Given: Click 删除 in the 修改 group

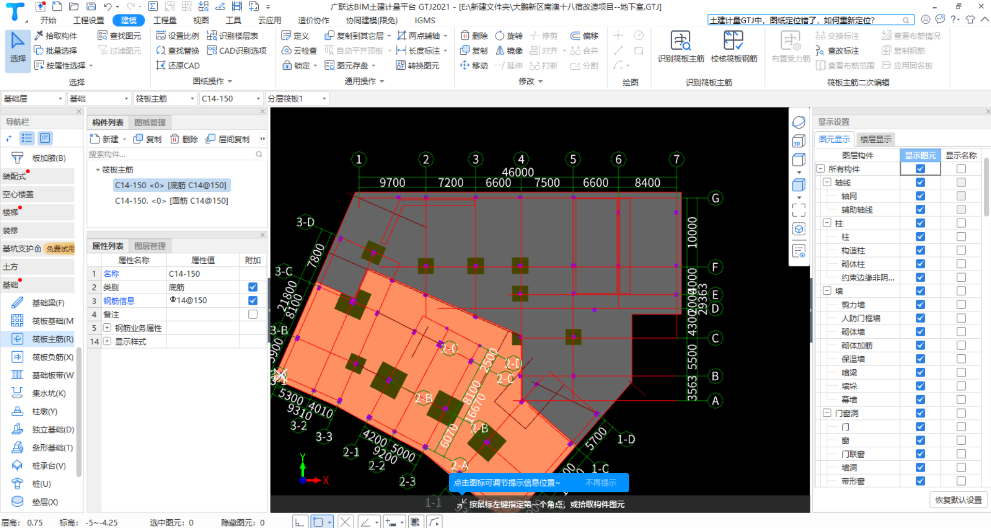Looking at the screenshot, I should [474, 36].
